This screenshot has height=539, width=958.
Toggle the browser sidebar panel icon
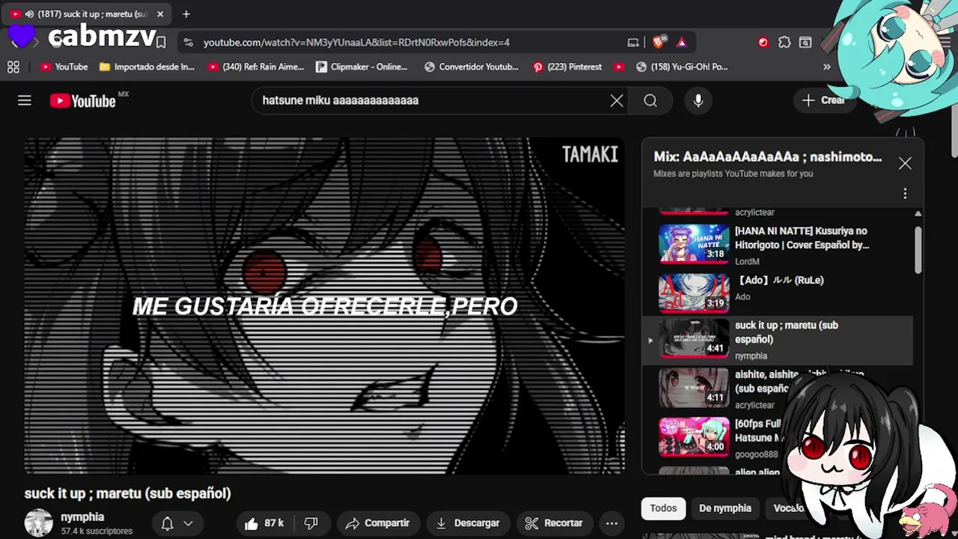click(x=805, y=43)
